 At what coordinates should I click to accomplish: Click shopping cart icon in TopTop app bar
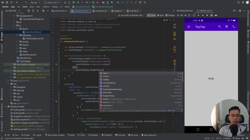click(x=227, y=27)
